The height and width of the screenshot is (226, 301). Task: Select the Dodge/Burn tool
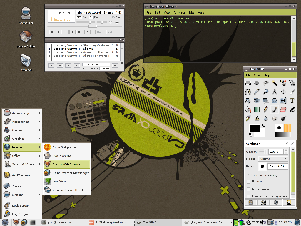tap(283, 118)
